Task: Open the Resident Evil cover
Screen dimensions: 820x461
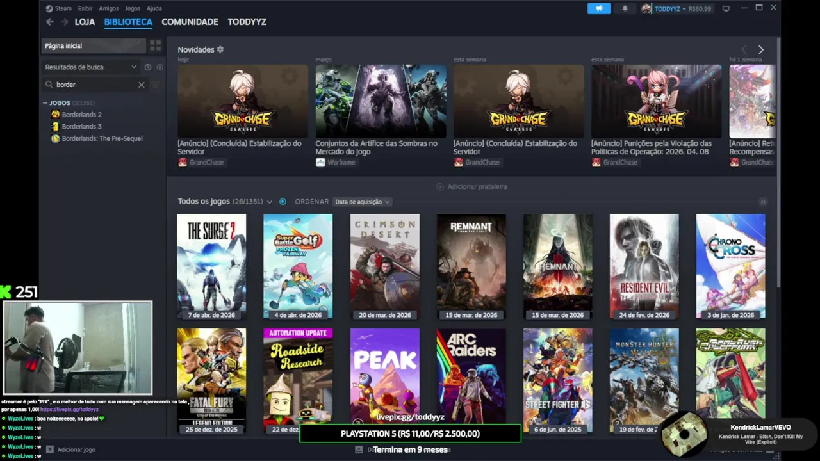Action: [644, 266]
